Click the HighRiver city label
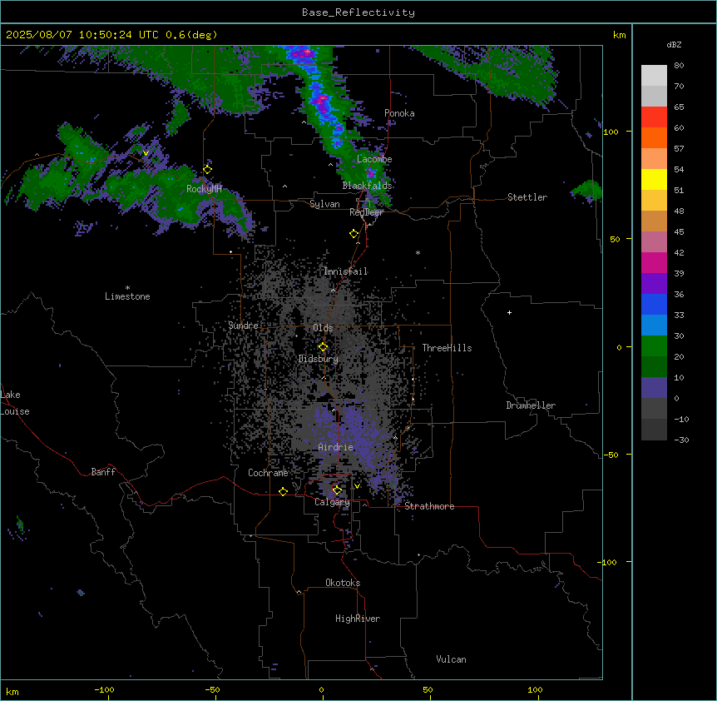717x701 pixels. click(358, 619)
